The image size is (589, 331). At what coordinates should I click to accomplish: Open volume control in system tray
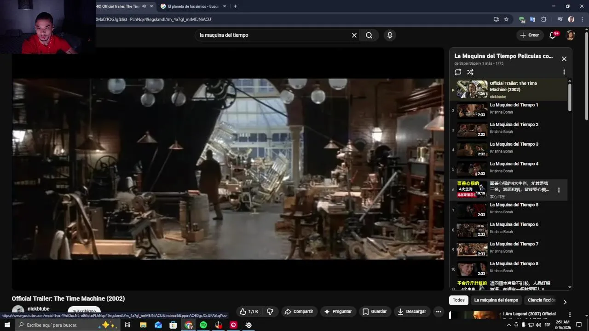pyautogui.click(x=538, y=325)
